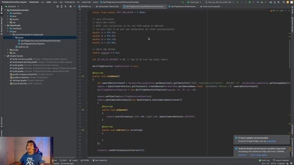The image size is (294, 165).
Task: Click the editor vertical scrollbar
Action: [x=290, y=54]
